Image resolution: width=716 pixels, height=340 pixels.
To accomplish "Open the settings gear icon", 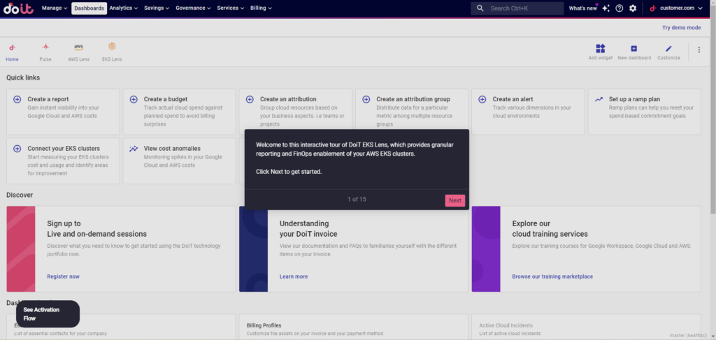I will pyautogui.click(x=633, y=8).
